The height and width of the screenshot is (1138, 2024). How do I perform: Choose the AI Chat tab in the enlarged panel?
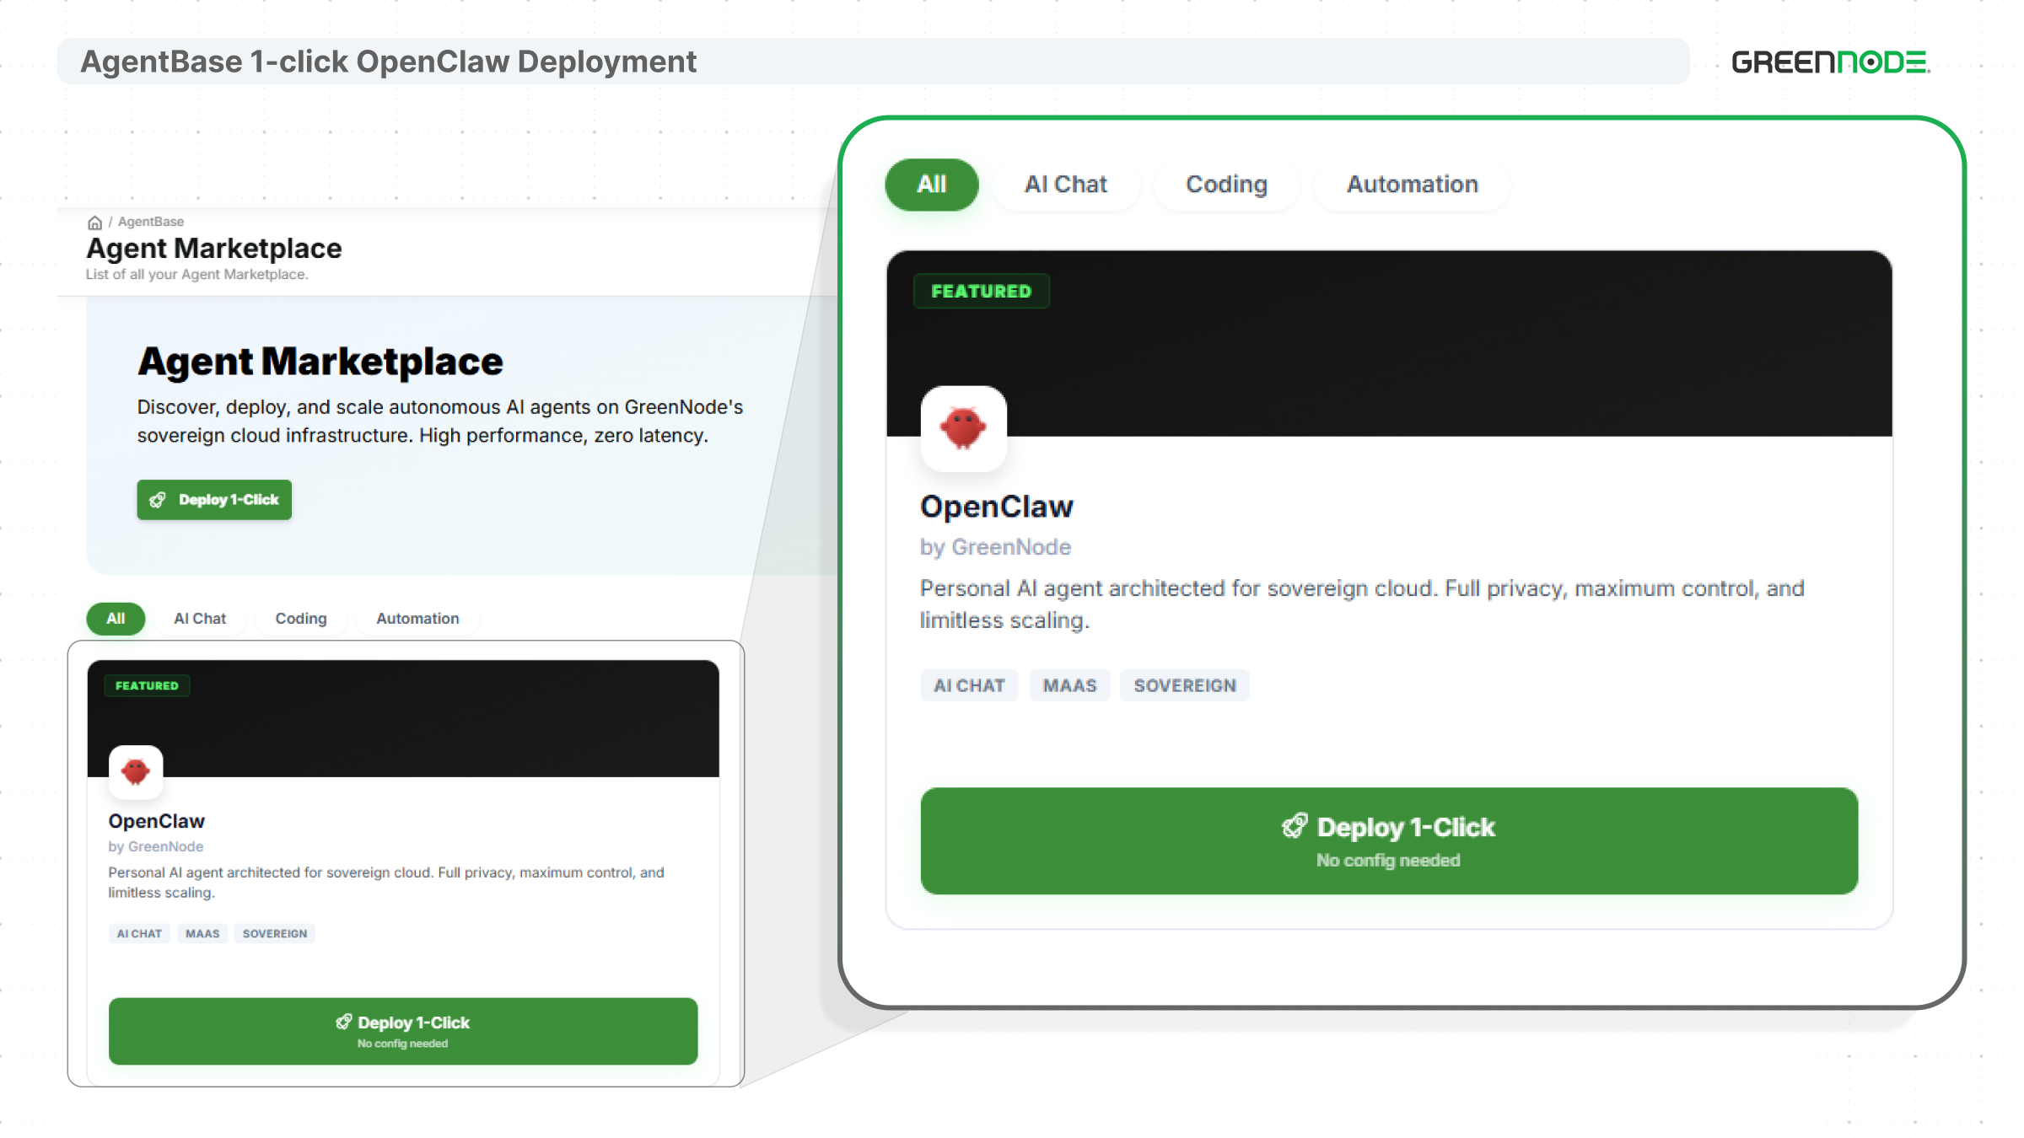coord(1066,185)
